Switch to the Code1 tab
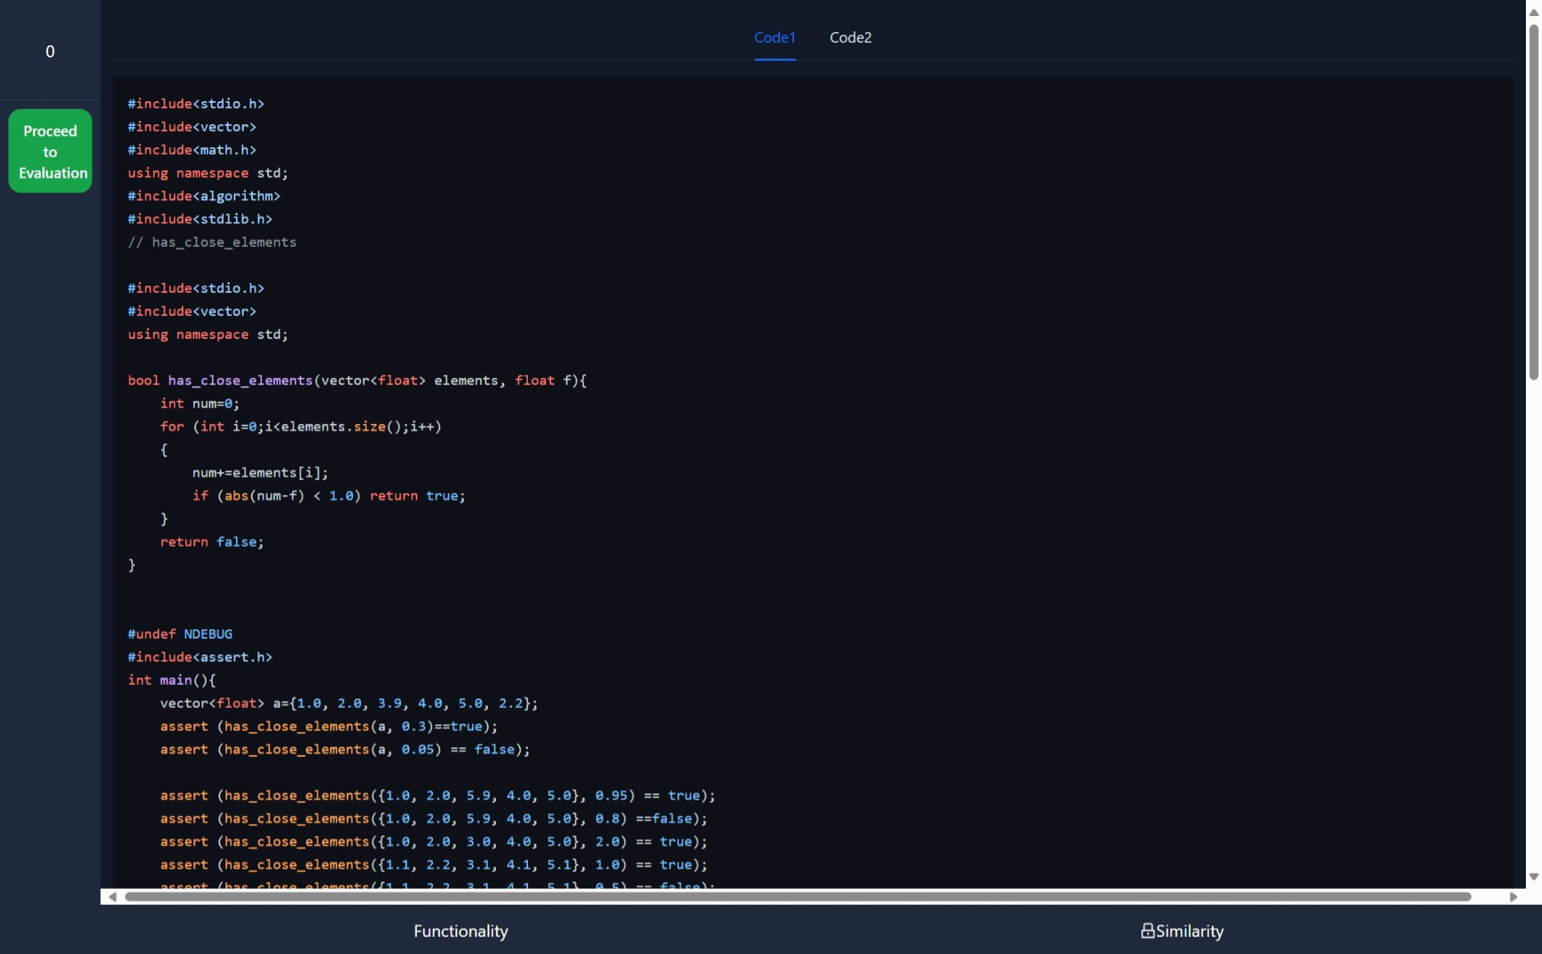Viewport: 1542px width, 954px height. [775, 38]
